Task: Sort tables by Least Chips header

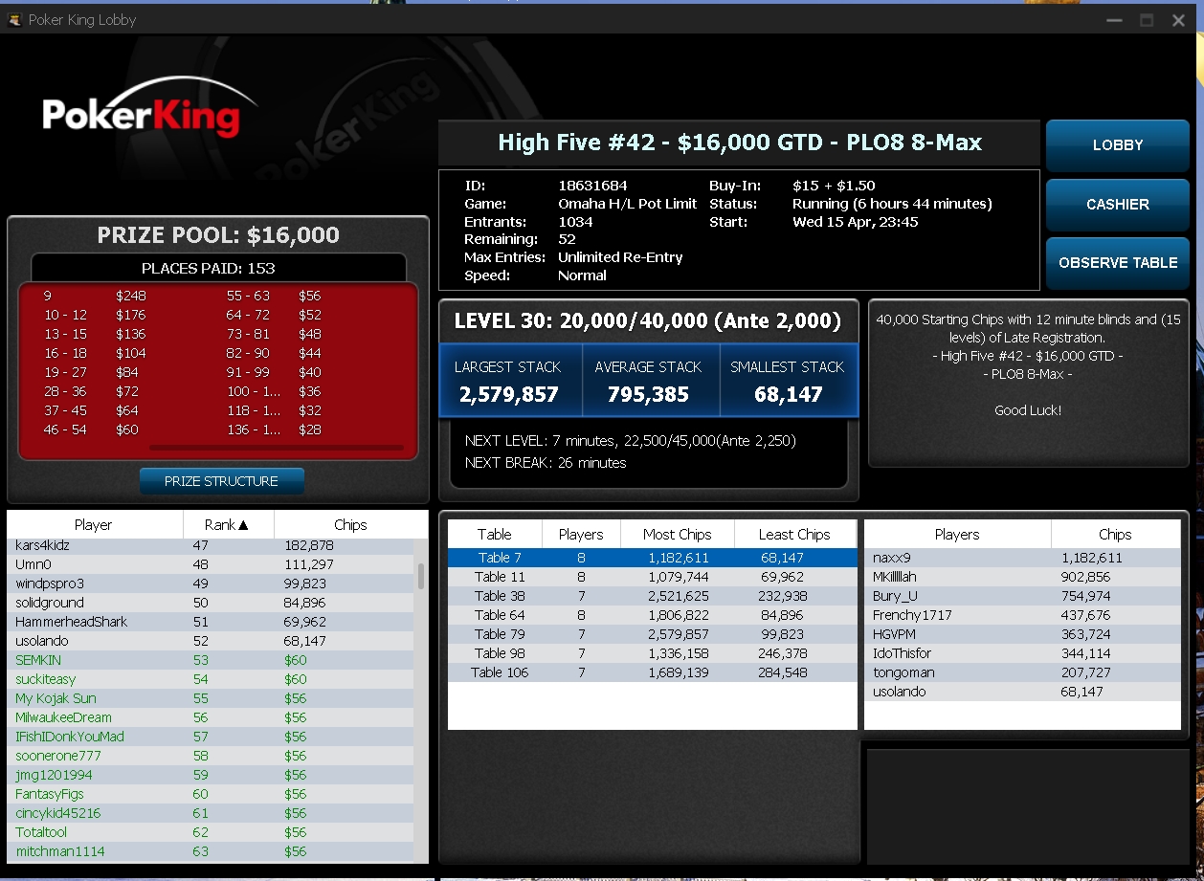Action: coord(794,534)
